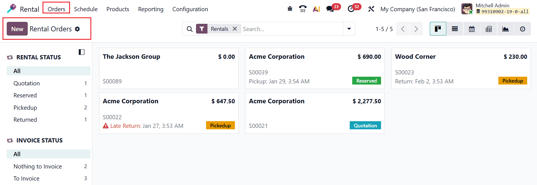
Task: Open the phone dialer icon
Action: [303, 9]
